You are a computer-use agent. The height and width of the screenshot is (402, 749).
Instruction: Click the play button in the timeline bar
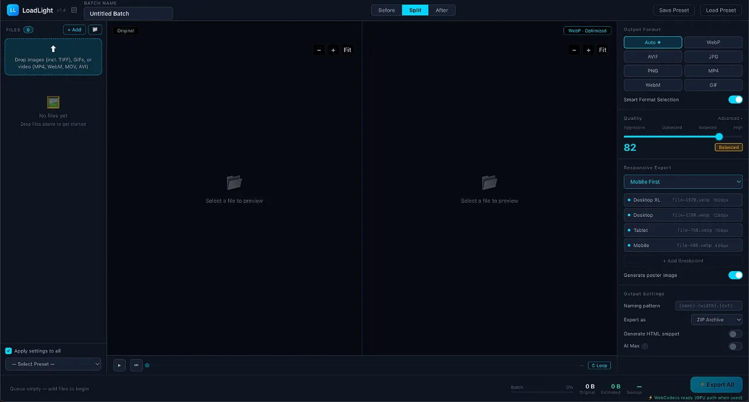point(119,365)
